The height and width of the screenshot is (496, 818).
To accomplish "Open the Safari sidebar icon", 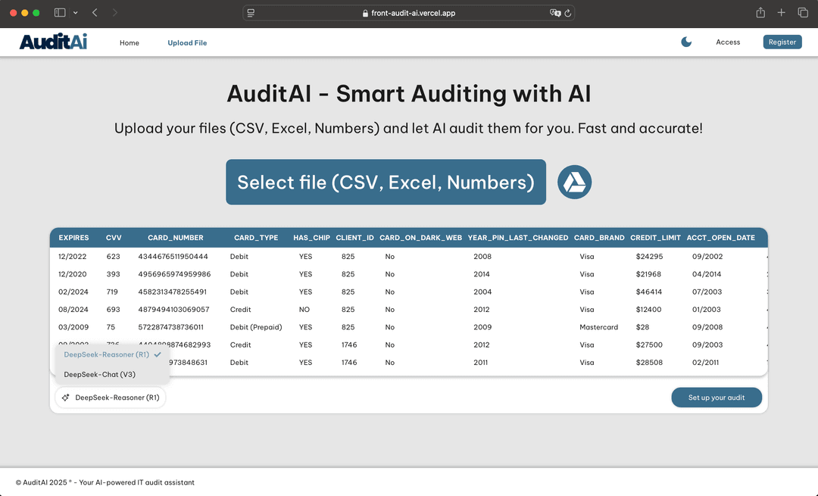I will point(58,13).
